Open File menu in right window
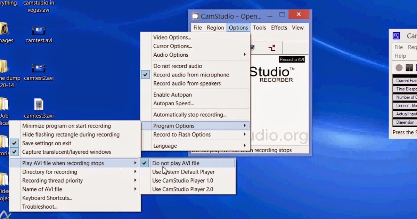 click(399, 47)
